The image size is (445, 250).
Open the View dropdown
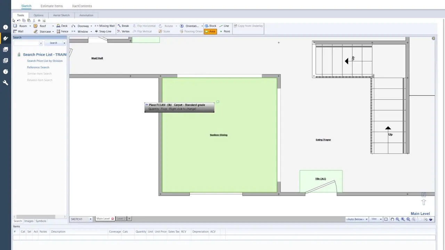(x=376, y=219)
